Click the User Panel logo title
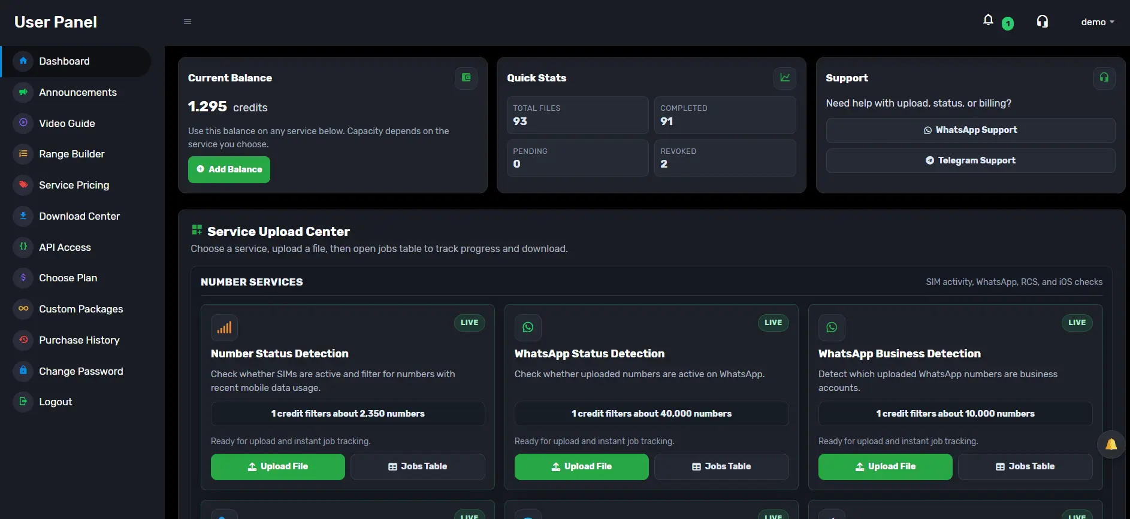 coord(56,22)
